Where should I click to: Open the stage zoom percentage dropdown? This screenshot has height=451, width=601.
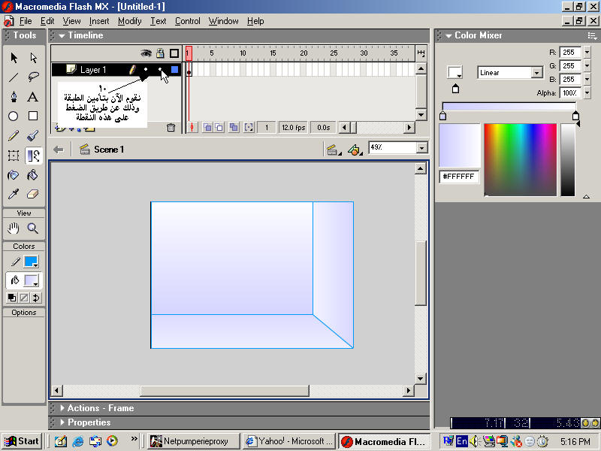click(422, 147)
